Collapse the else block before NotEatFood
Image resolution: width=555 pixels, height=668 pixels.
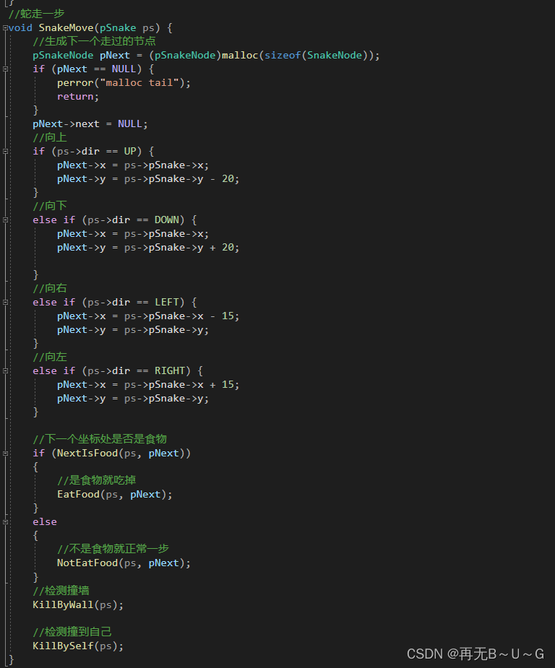[5, 522]
